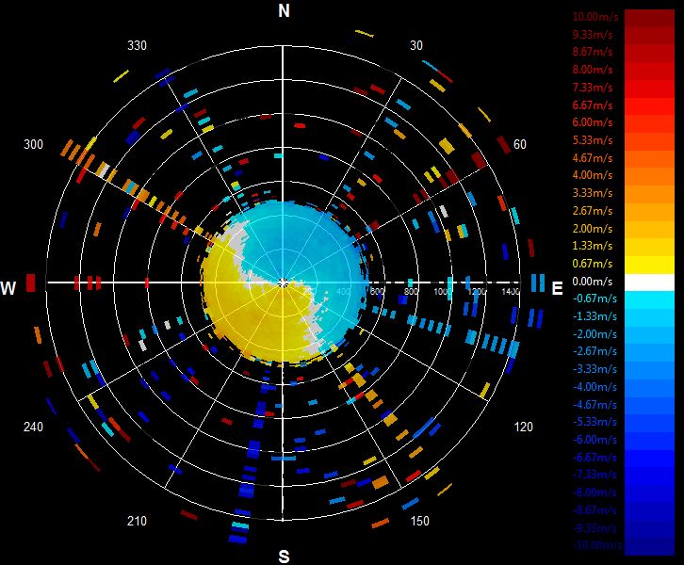Click the 5.33m/s legend label
The image size is (684, 565).
pos(593,140)
